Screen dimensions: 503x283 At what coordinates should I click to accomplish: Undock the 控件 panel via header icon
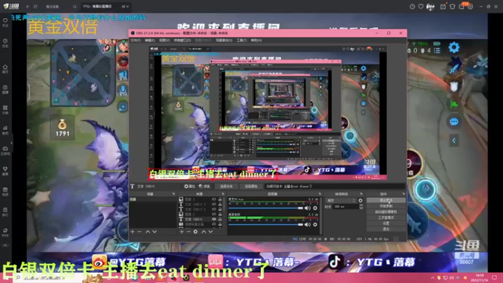click(x=404, y=194)
